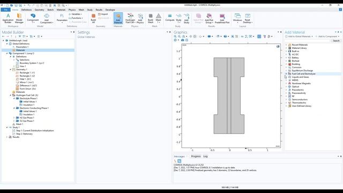The image size is (343, 193).
Task: Click Add Plot Group button
Action: (209, 18)
